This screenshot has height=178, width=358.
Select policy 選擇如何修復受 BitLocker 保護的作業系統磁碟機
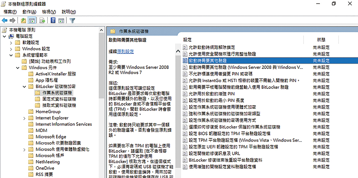tap(234, 127)
